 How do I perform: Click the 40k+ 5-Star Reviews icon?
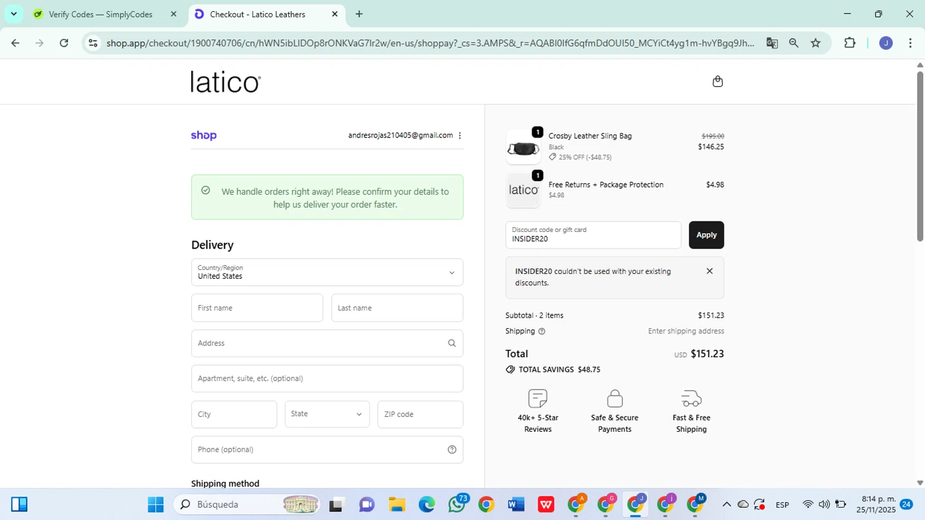pos(538,398)
